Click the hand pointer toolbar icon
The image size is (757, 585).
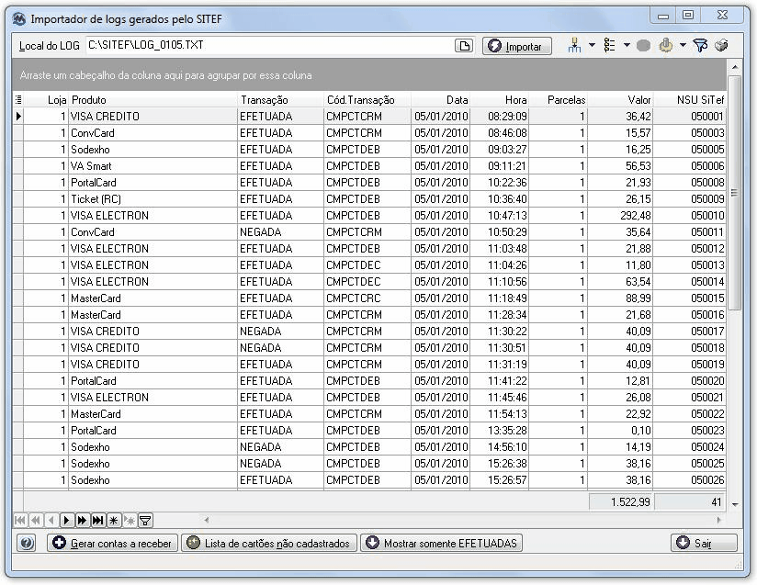tap(666, 45)
